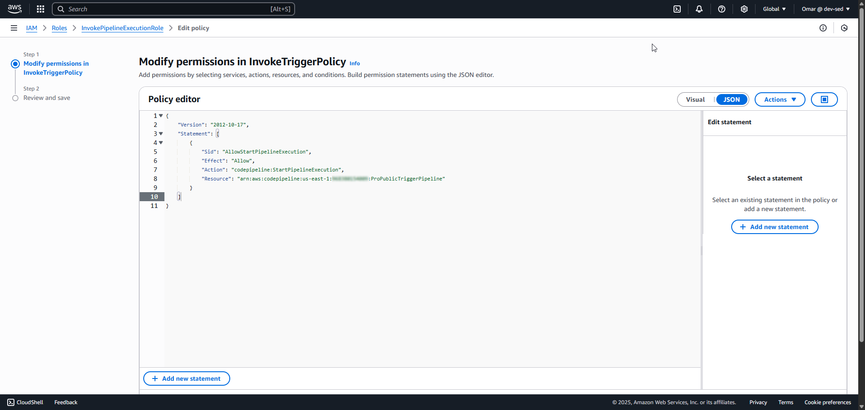
Task: Open the hexagon tools panel icon
Action: [x=844, y=28]
